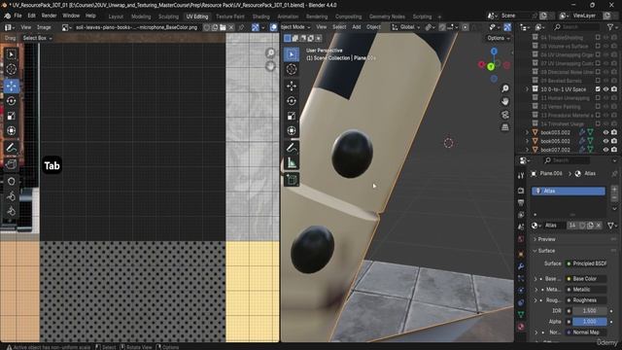Screen dimensions: 622x350
Task: Open the Render menu
Action: tap(49, 16)
